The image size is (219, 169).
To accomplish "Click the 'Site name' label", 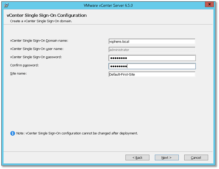I will [18, 73].
